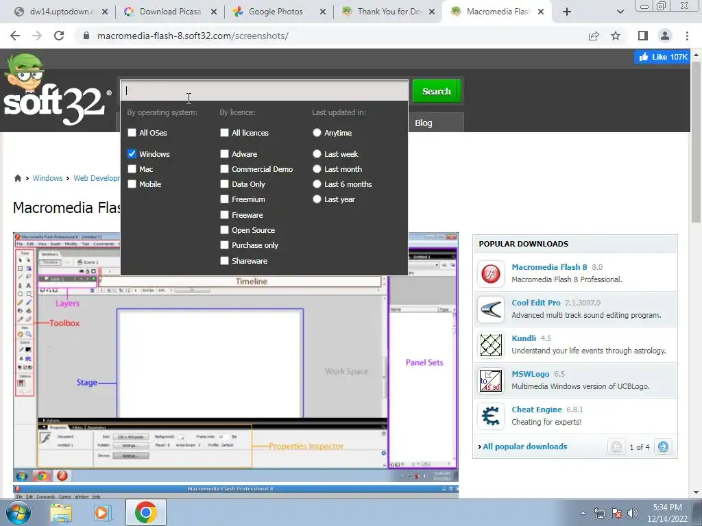Click in the soft32 search input field

264,91
